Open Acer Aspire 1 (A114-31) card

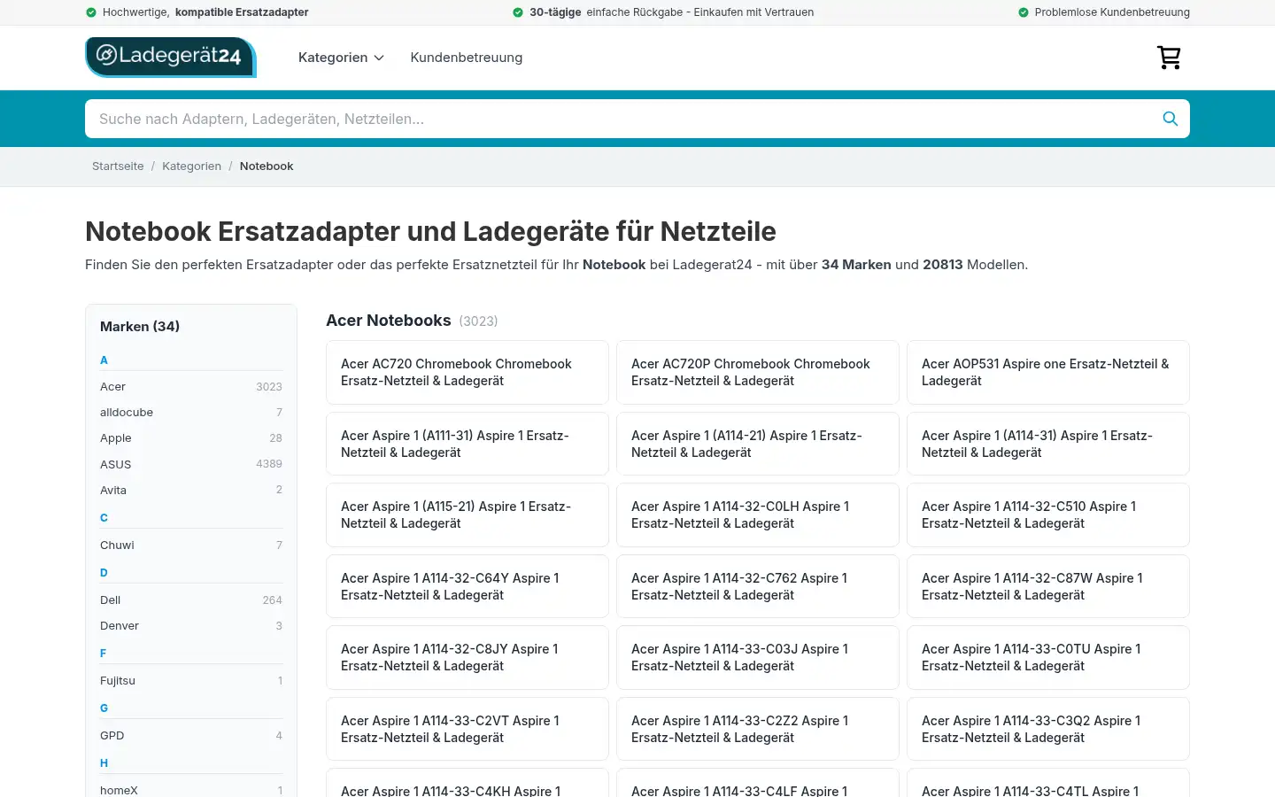coord(1048,444)
